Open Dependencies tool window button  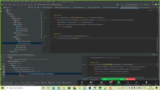pos(67,83)
